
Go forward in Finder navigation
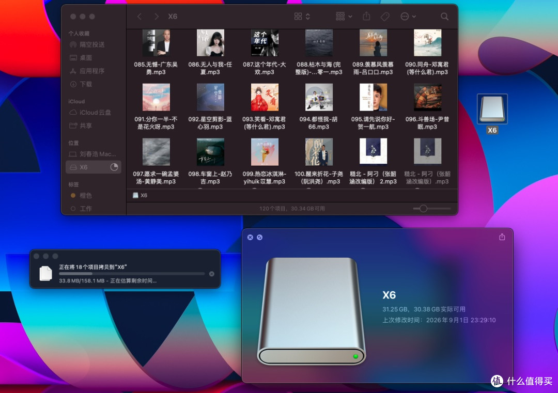click(x=156, y=17)
